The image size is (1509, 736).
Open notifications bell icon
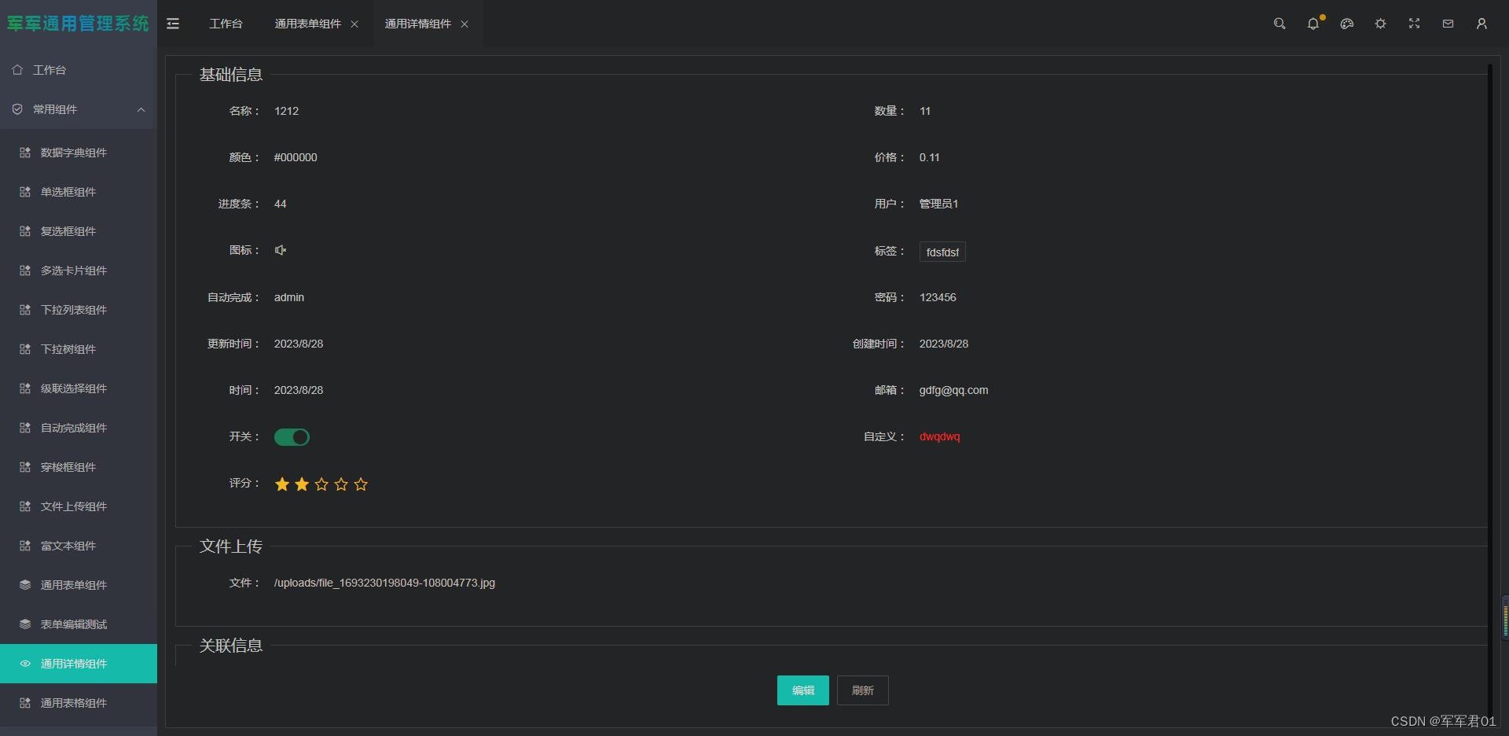[x=1313, y=24]
